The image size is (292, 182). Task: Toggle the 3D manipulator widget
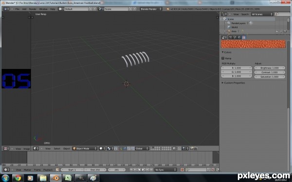(x=121, y=149)
